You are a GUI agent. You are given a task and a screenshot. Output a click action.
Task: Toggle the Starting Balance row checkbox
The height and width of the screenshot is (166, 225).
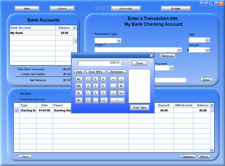[x=17, y=110]
